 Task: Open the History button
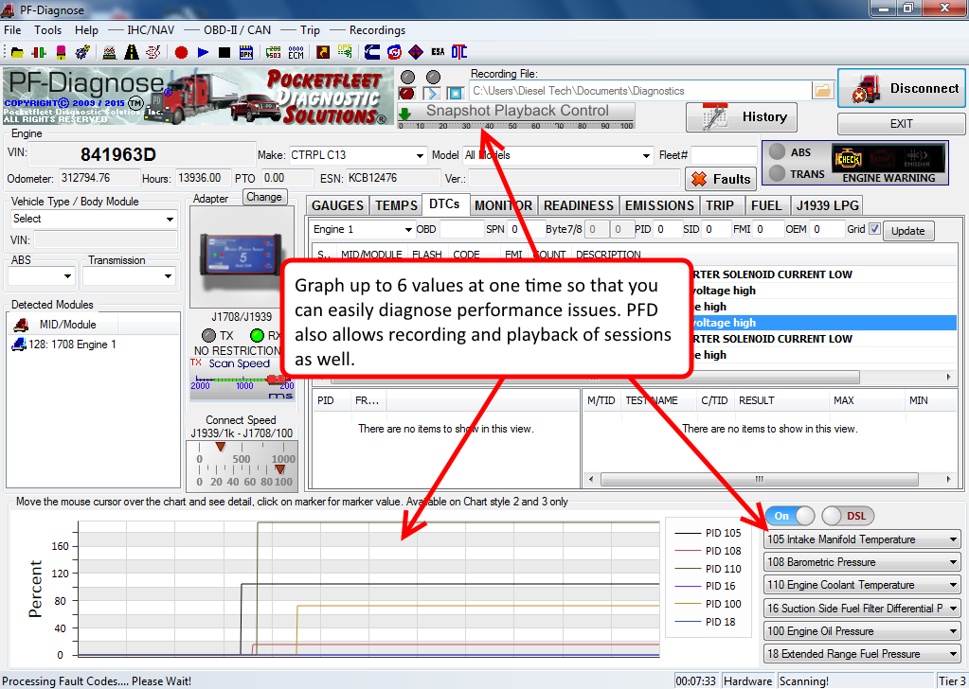[x=742, y=116]
